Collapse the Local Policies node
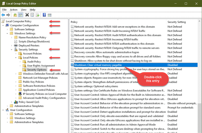This screenshot has height=133, width=202. tap(16, 58)
